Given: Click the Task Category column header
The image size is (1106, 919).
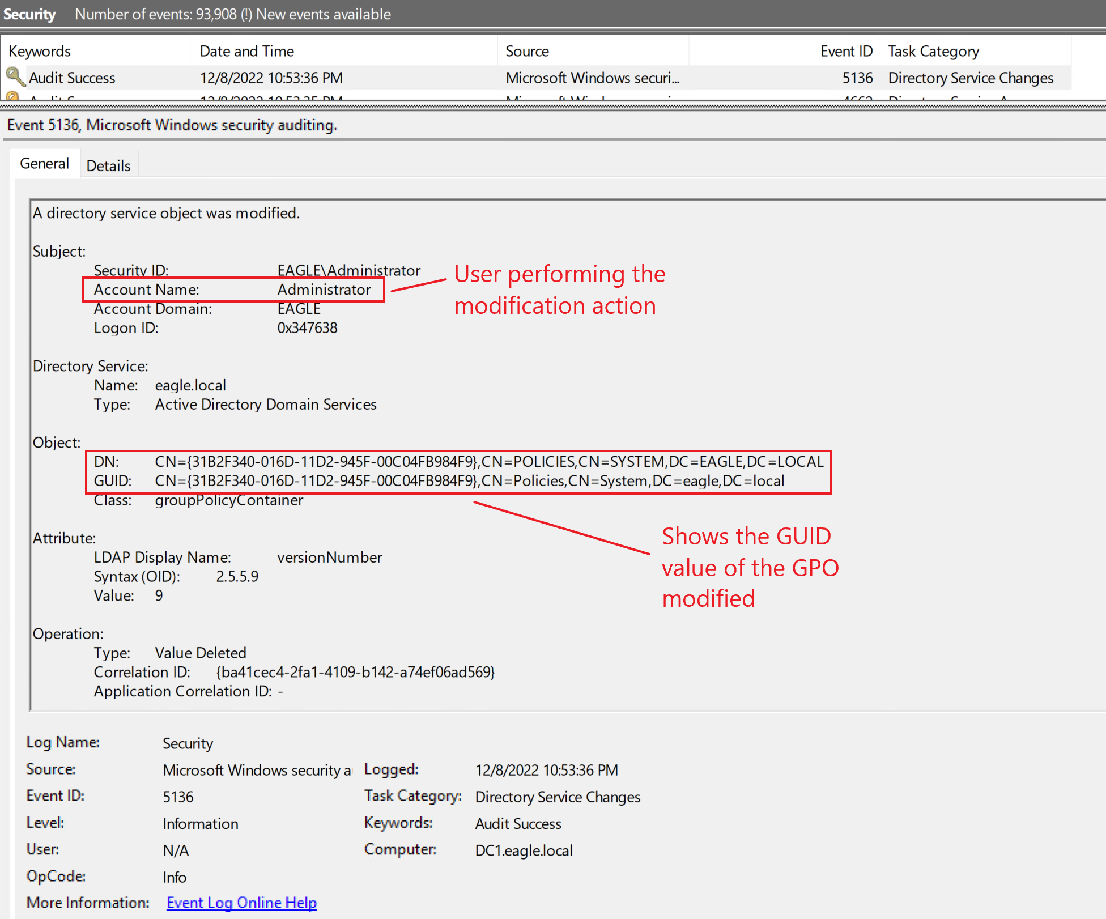Looking at the screenshot, I should [x=933, y=51].
